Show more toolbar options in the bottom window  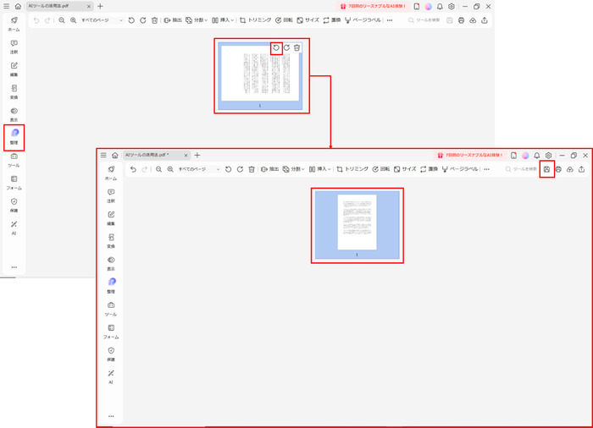coord(487,169)
